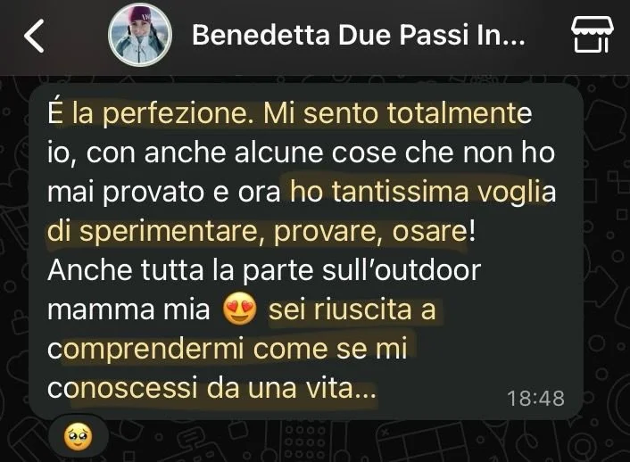Click the text "Mi sento totalmente"
Image resolution: width=630 pixels, height=462 pixels.
(x=397, y=113)
